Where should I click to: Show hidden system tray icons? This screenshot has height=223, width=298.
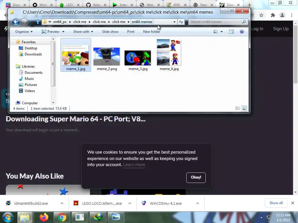pyautogui.click(x=262, y=217)
